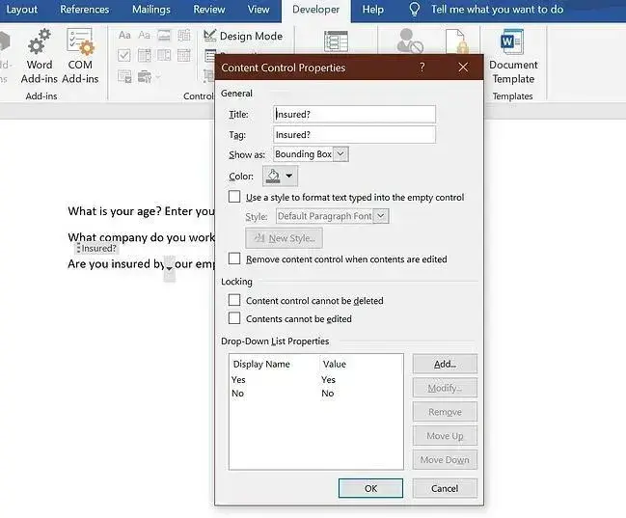Click into the Title text field
626x518 pixels.
click(354, 114)
